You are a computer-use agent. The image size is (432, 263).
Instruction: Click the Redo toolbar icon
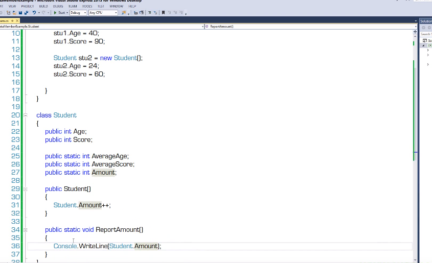[43, 13]
